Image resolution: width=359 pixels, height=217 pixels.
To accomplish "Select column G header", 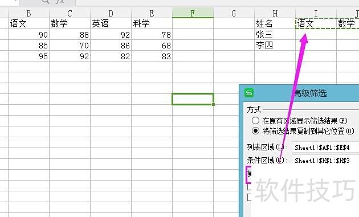I will (x=234, y=14).
